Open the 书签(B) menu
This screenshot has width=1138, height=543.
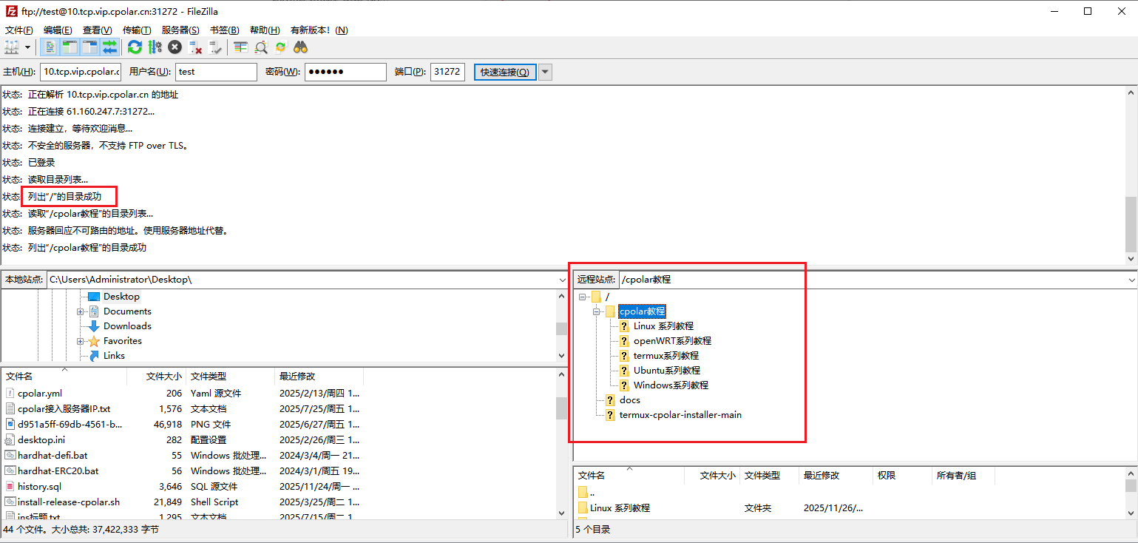click(224, 30)
